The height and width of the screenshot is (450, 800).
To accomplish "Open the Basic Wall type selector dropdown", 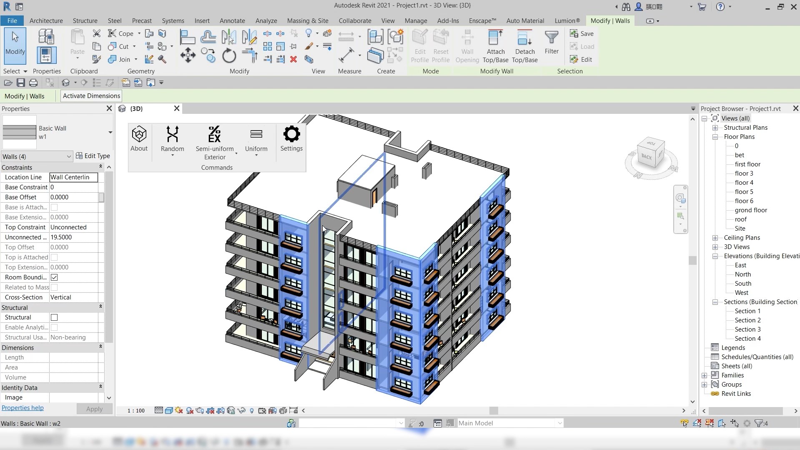I will coord(110,133).
